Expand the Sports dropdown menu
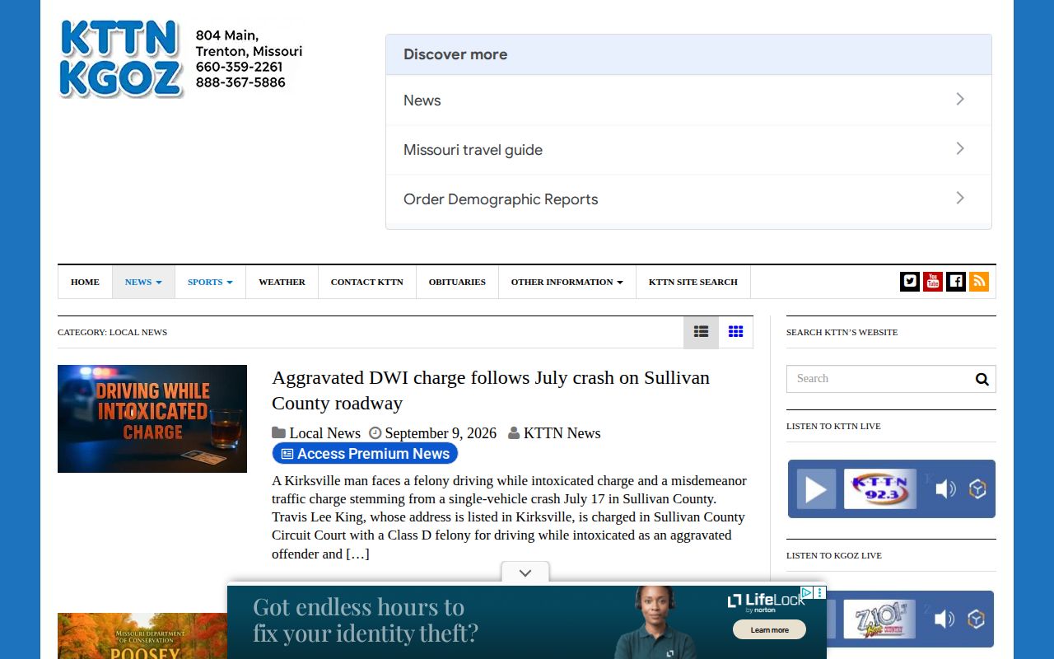1054x659 pixels. pos(210,282)
